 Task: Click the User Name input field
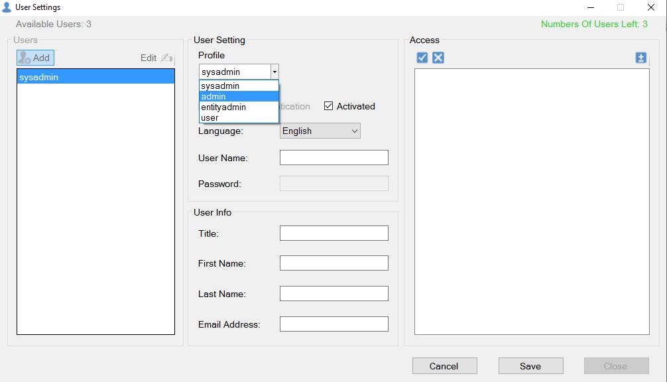coord(334,157)
